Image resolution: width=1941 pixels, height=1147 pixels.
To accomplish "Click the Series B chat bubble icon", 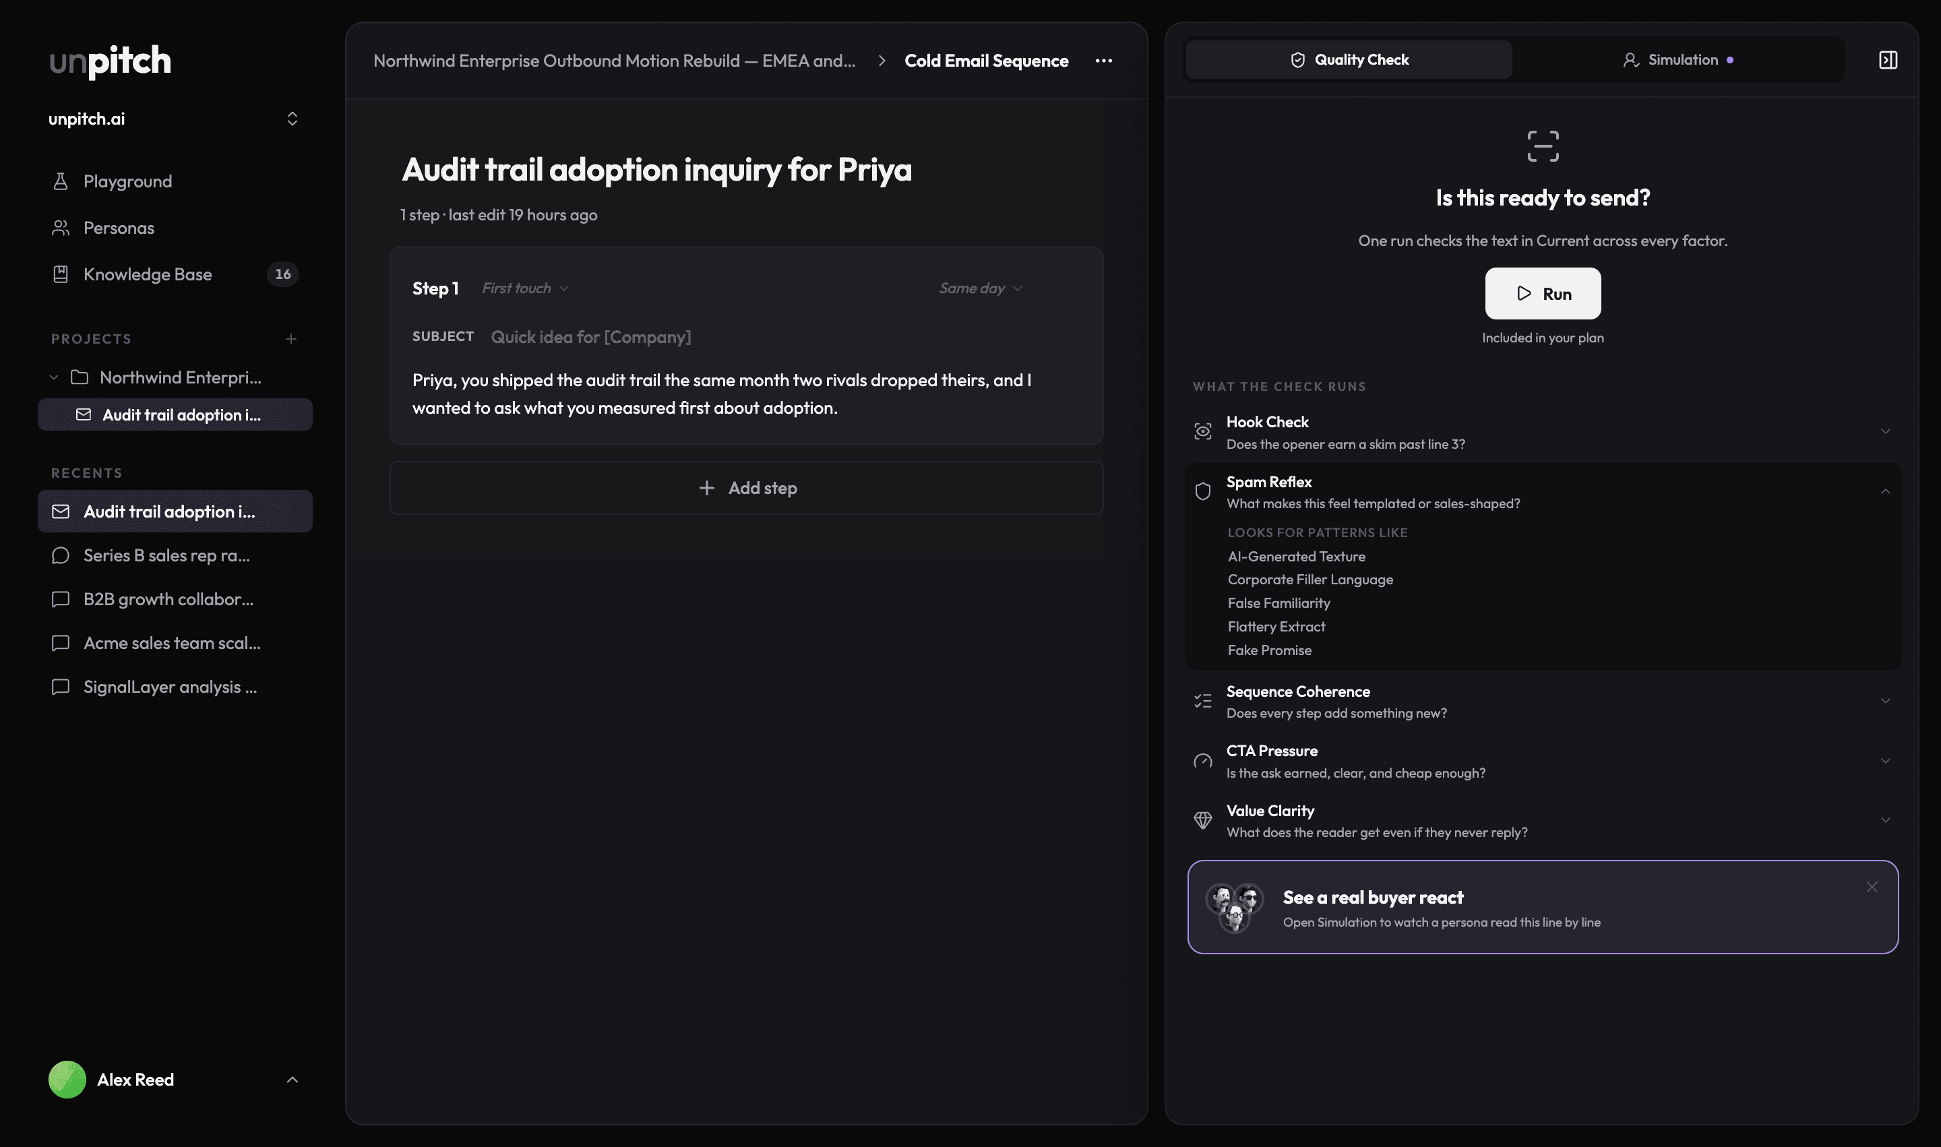I will coord(60,556).
